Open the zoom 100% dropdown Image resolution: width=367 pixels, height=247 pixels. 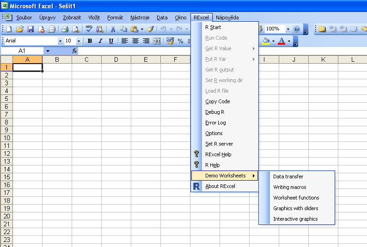pos(288,29)
